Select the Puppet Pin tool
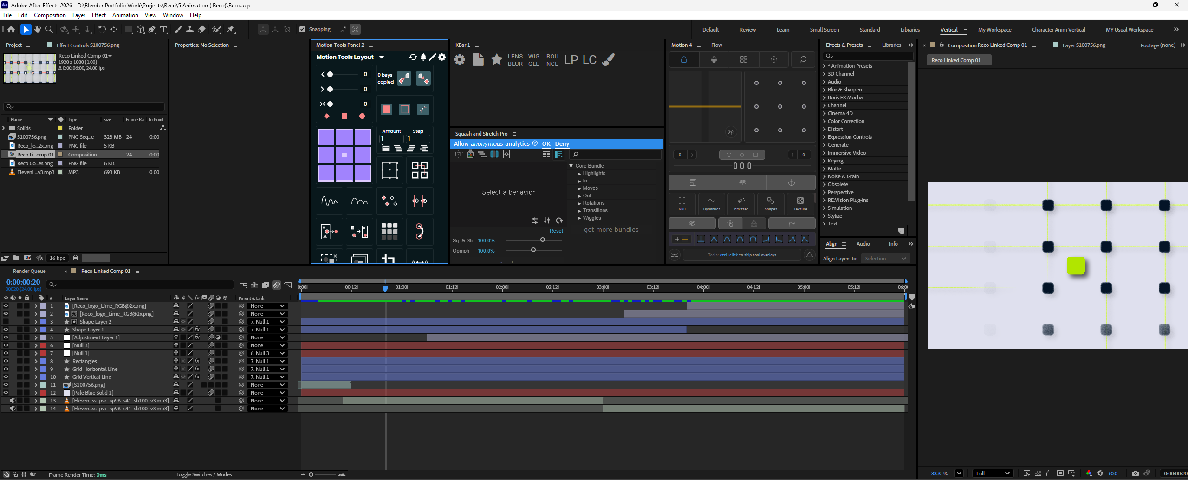Viewport: 1188px width, 480px height. (x=231, y=29)
